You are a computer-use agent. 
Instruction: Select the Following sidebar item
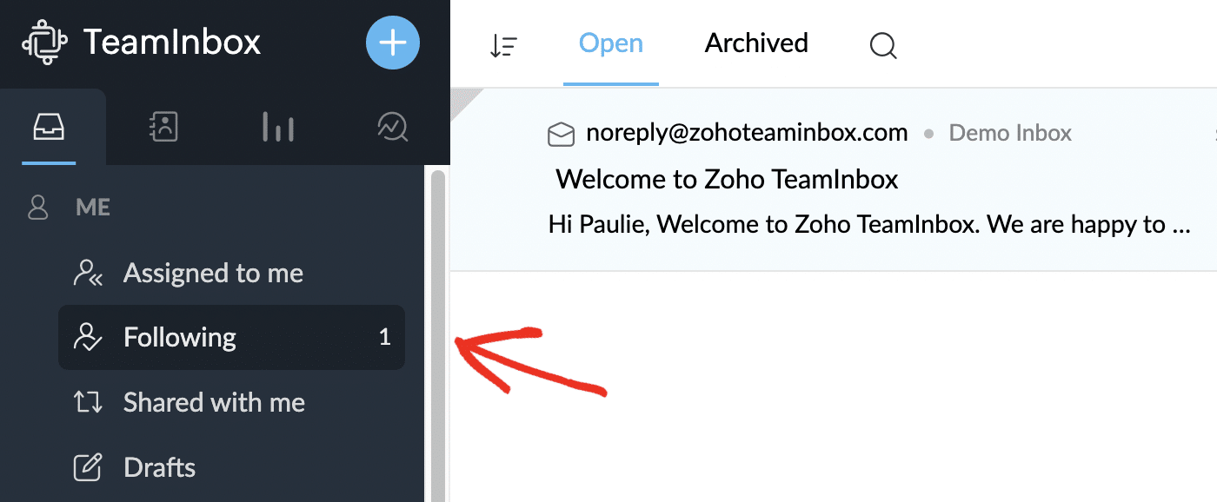180,337
